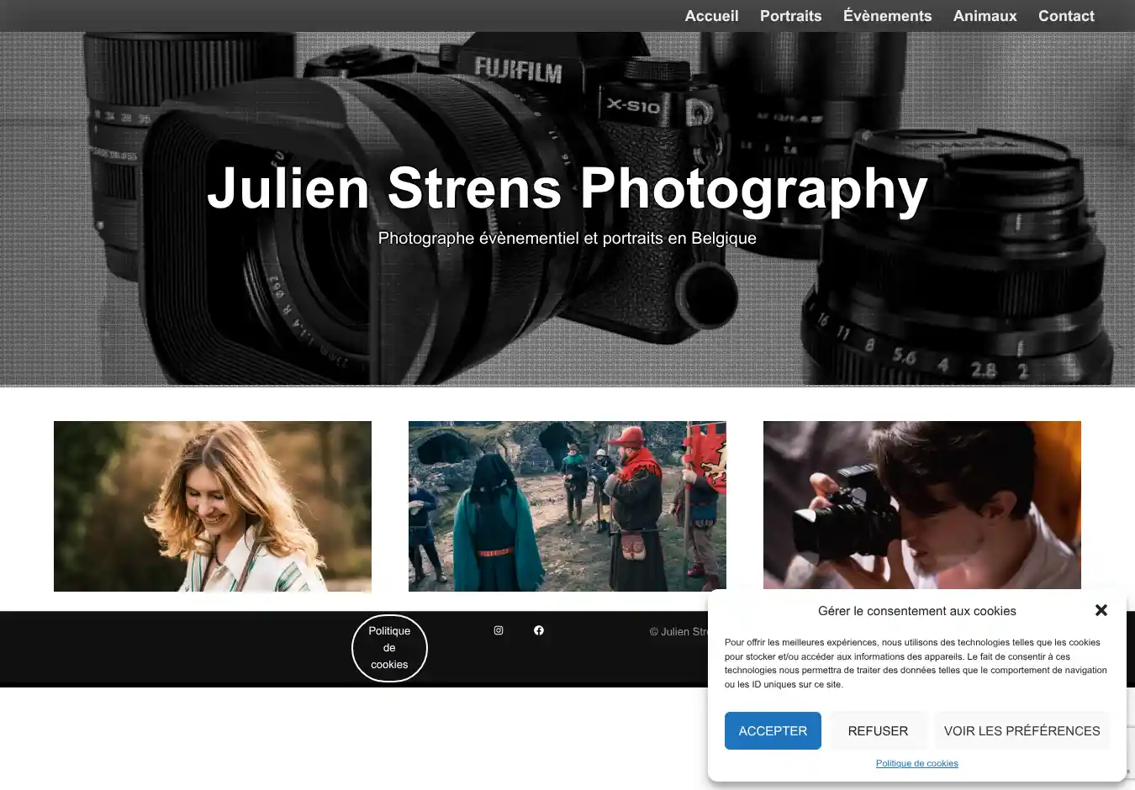Navigate to the Évènements section
Viewport: 1135px width, 790px height.
click(x=887, y=16)
